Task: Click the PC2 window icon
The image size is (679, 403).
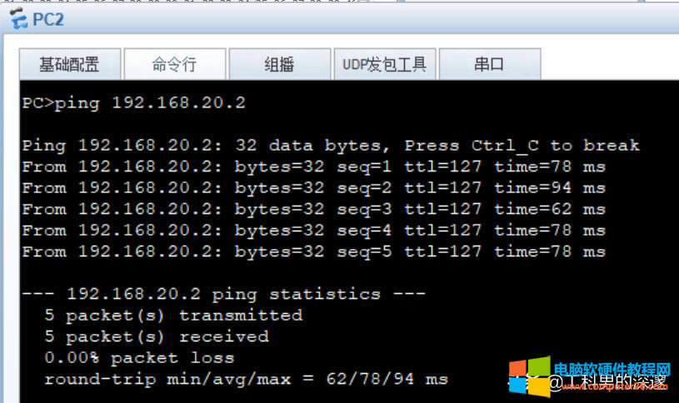Action: 18,18
